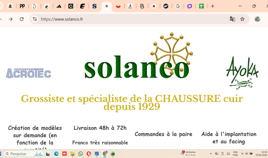Click the POR PTB2 language indicator
Screen dimensions: 268x158
(x=235, y=153)
